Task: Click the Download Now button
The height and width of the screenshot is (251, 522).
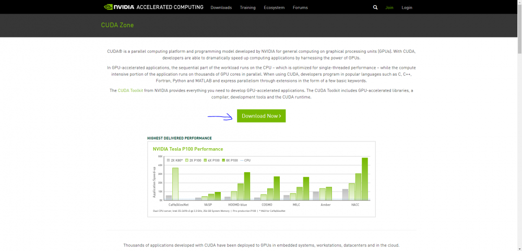Action: click(x=262, y=116)
